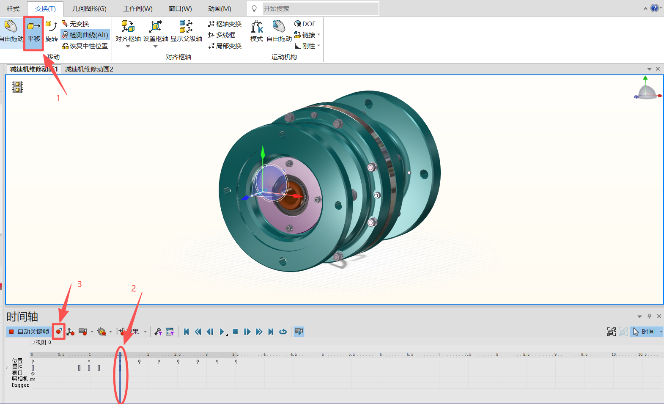Switch to 减速机维修动画2 document tab
Screen dimensions: 664x404
[89, 69]
